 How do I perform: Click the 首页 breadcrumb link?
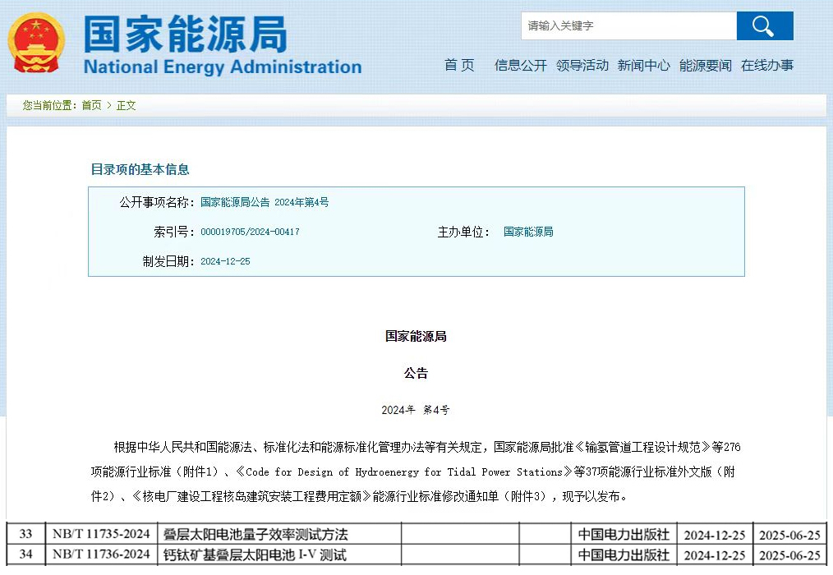(91, 106)
